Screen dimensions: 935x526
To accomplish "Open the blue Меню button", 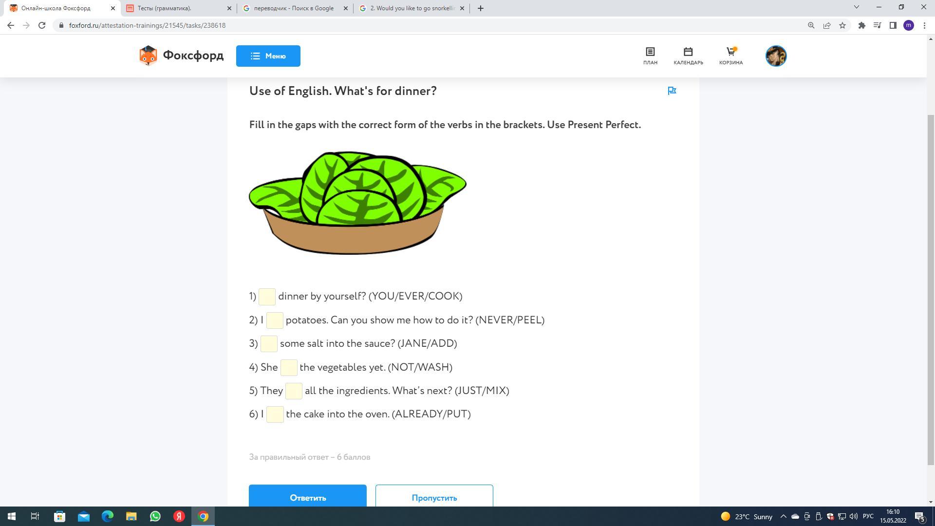I will point(268,56).
